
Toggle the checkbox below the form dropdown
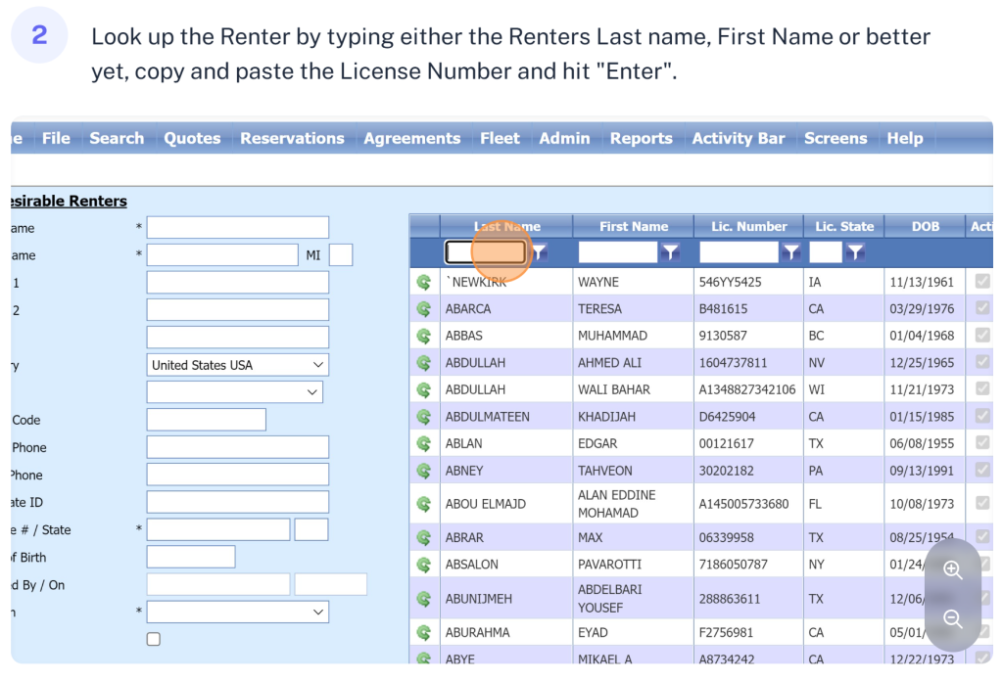pyautogui.click(x=153, y=639)
